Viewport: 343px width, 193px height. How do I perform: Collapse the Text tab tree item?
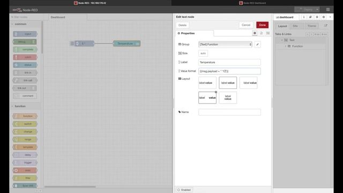(x=282, y=40)
